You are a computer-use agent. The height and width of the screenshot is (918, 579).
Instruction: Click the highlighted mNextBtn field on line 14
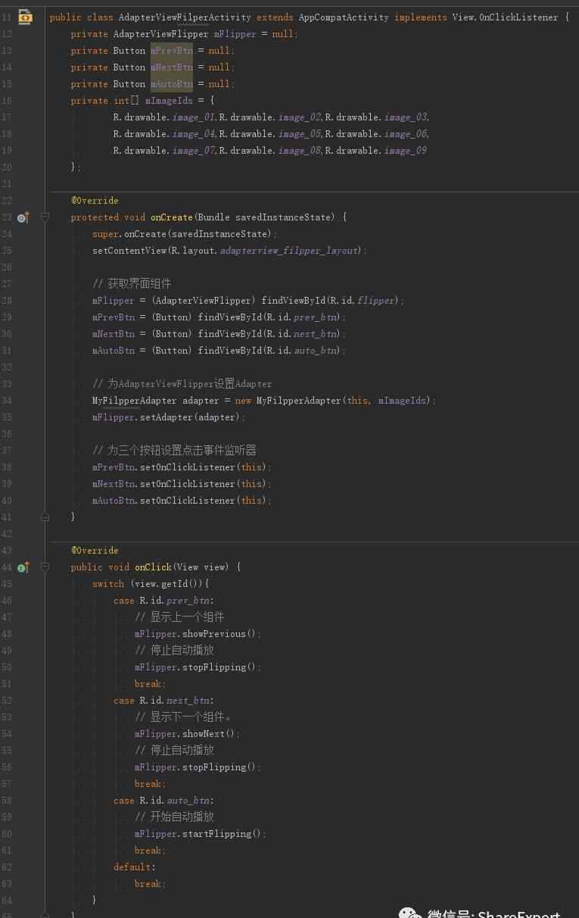coord(172,67)
